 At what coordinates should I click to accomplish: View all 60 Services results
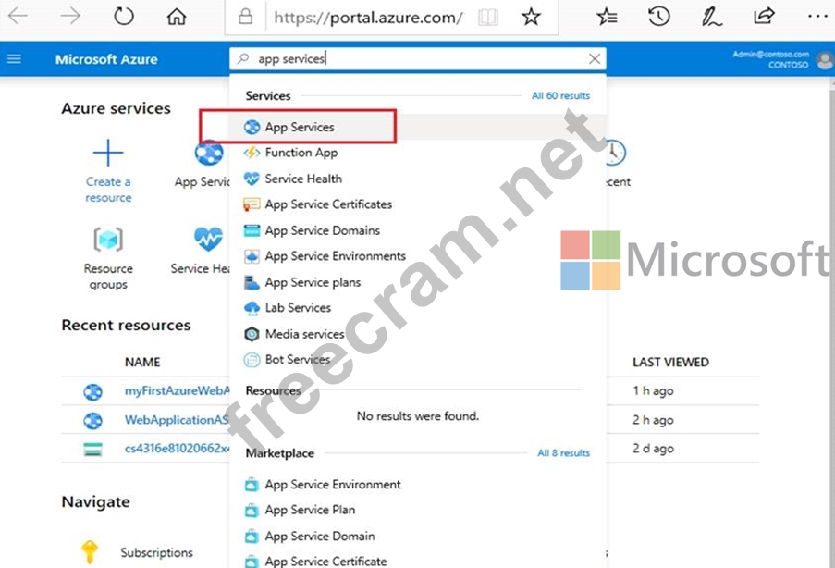[x=560, y=96]
